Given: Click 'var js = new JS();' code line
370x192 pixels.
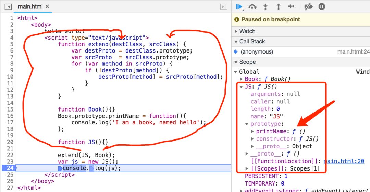Looking at the screenshot, I should tap(88, 162).
